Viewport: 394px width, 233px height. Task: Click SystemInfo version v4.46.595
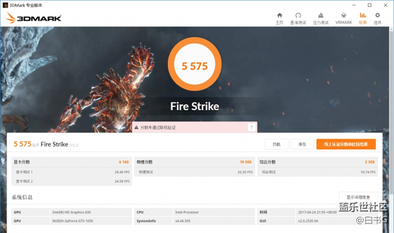tap(182, 221)
